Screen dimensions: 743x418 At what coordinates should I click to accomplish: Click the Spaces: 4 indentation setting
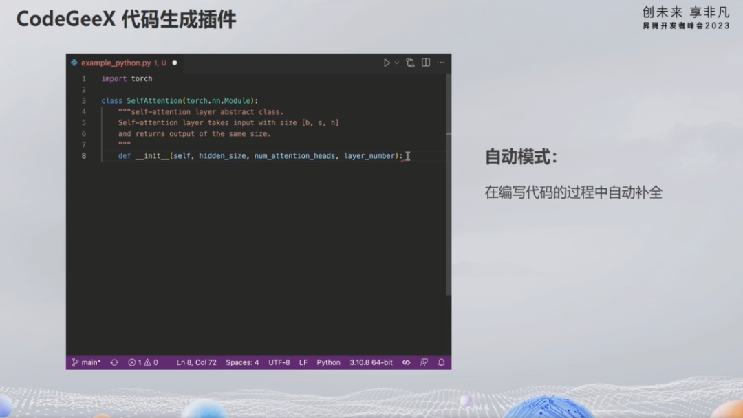[242, 362]
